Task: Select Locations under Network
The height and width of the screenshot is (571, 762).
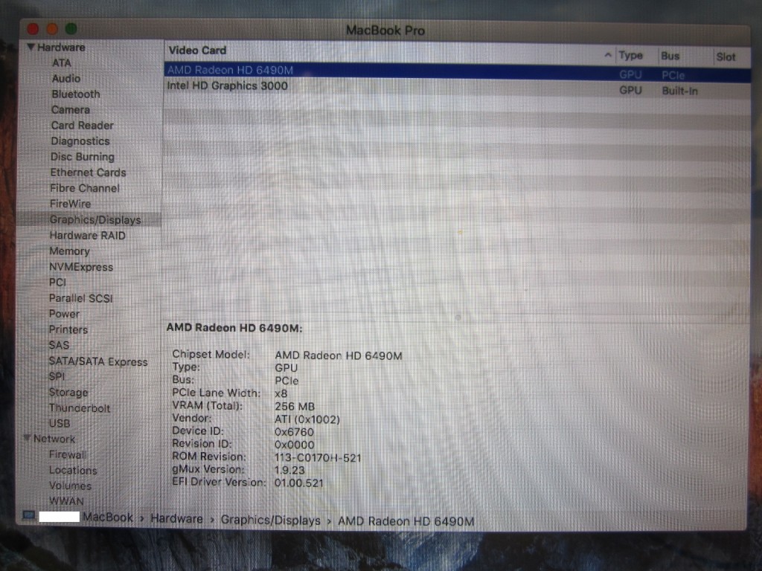Action: tap(73, 470)
